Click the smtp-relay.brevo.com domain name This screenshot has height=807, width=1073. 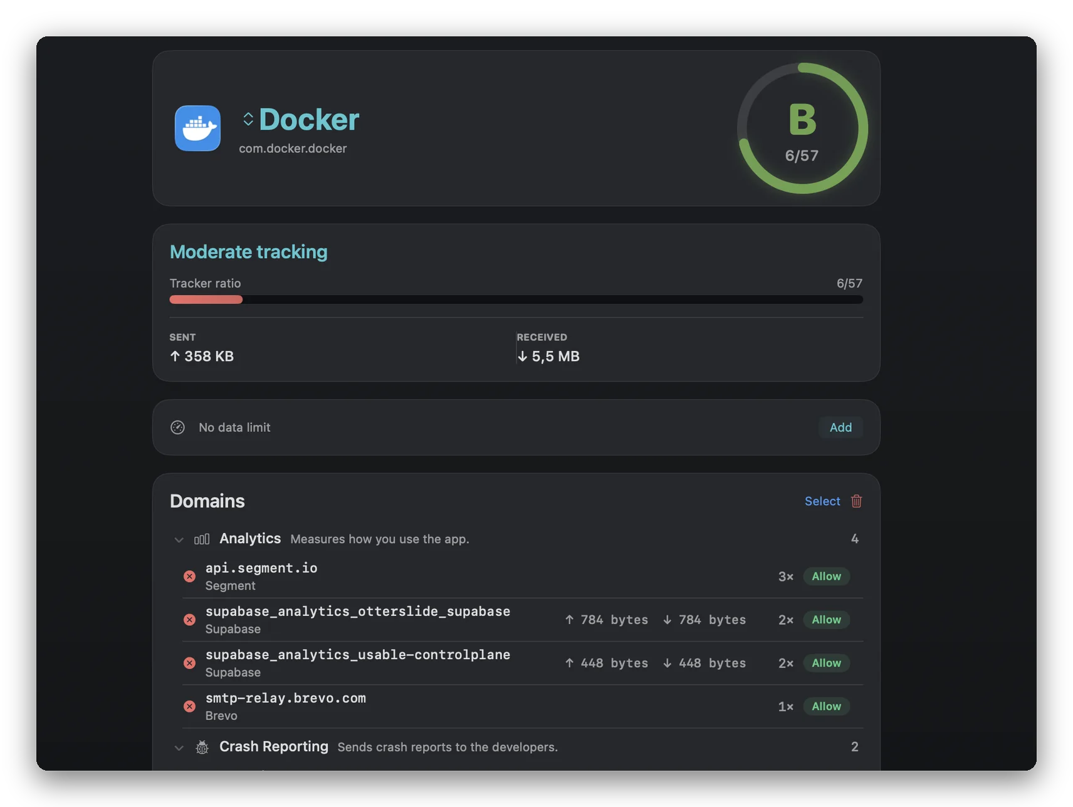click(x=286, y=698)
